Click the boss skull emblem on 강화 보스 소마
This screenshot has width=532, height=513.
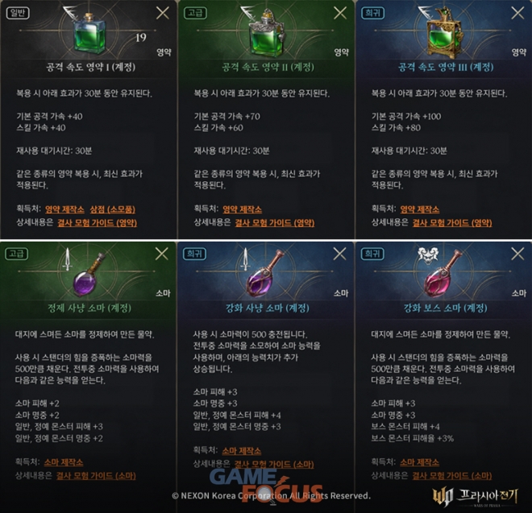tap(427, 254)
